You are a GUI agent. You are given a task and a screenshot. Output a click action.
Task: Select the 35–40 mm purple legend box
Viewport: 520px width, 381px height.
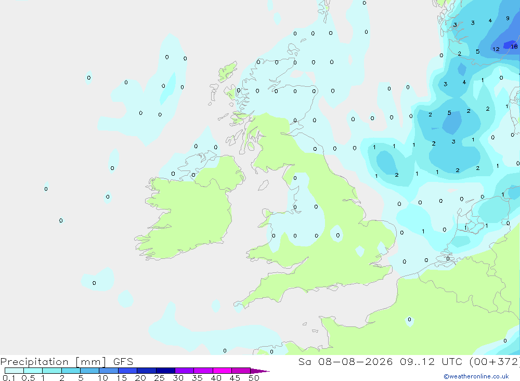(x=203, y=371)
